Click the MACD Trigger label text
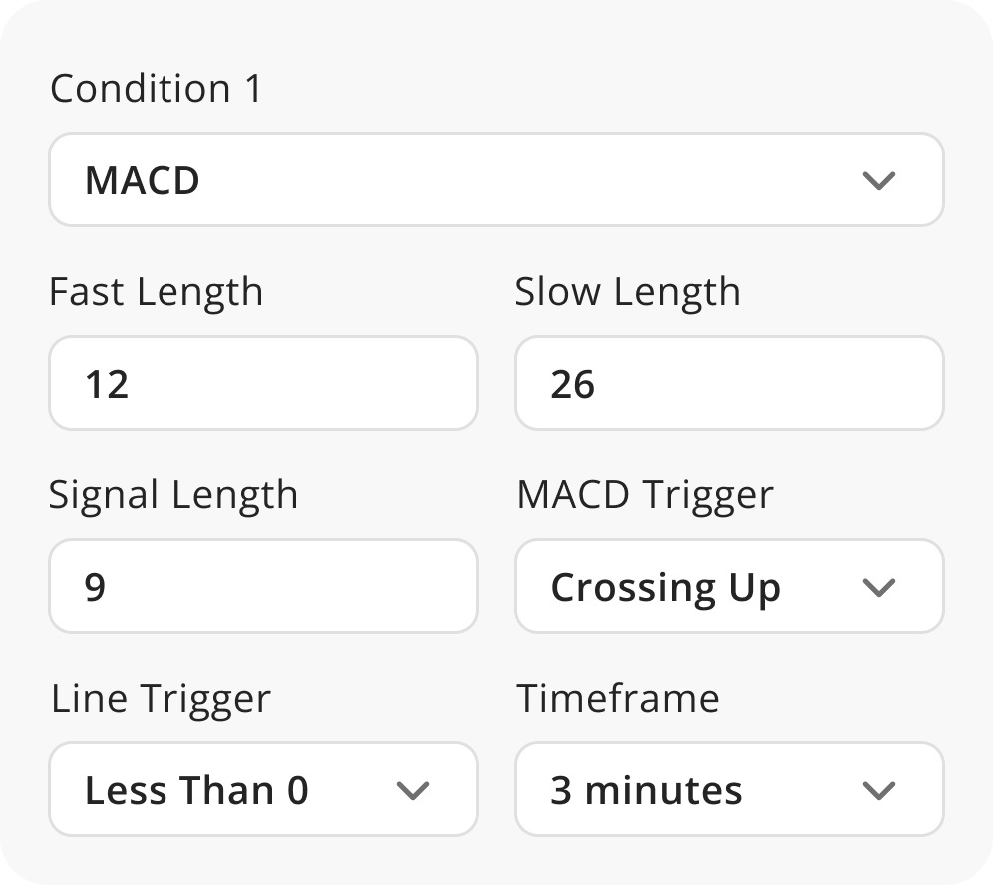Image resolution: width=993 pixels, height=885 pixels. pos(644,495)
